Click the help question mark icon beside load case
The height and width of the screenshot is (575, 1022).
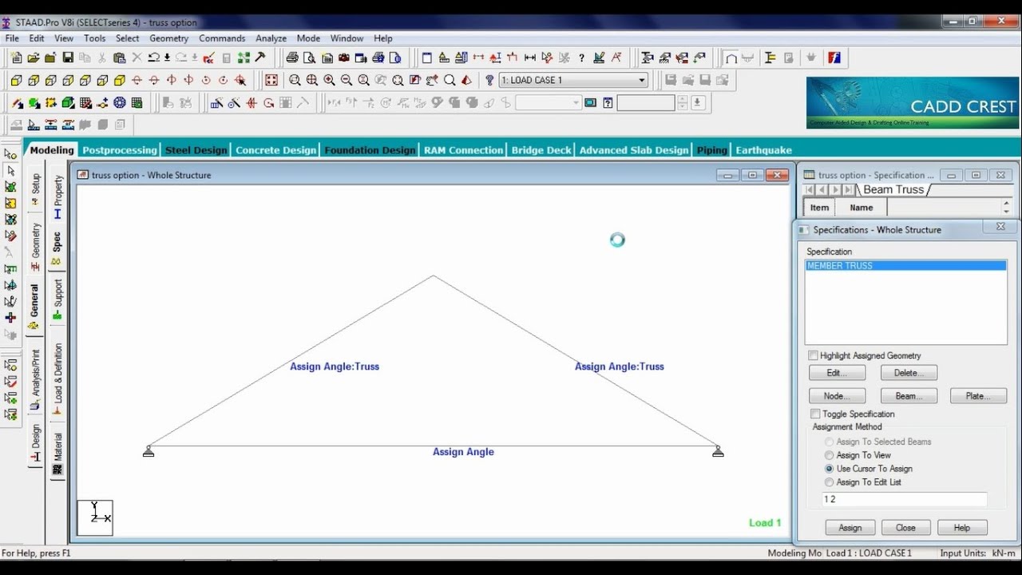pos(489,80)
